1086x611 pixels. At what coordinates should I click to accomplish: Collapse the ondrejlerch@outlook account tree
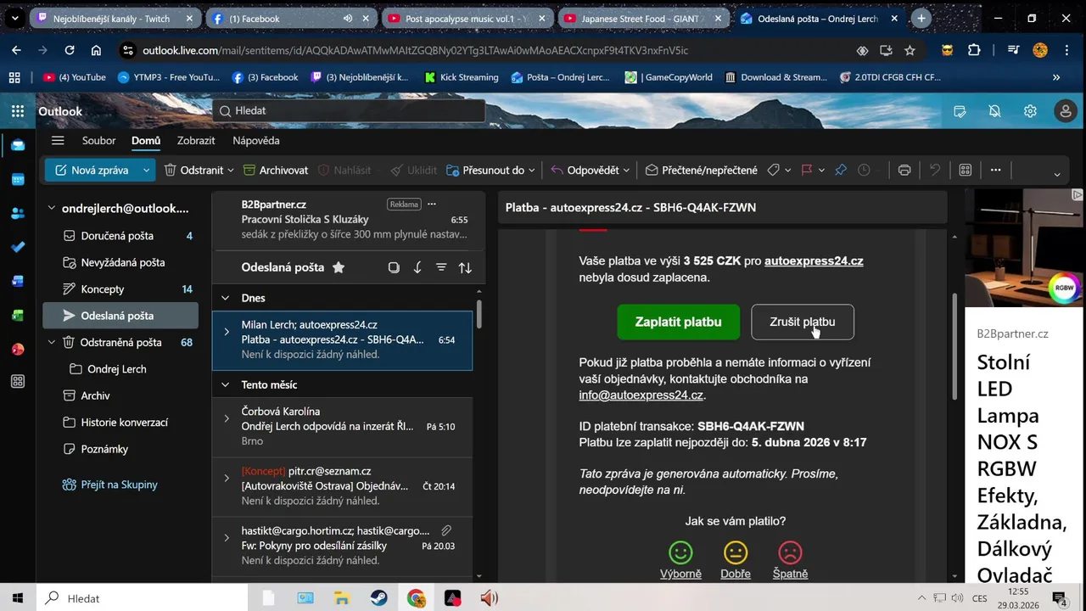(x=52, y=209)
